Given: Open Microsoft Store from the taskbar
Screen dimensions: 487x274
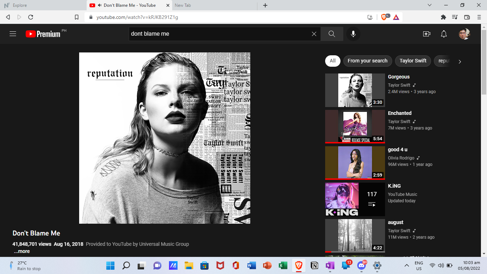Looking at the screenshot, I should (x=204, y=265).
